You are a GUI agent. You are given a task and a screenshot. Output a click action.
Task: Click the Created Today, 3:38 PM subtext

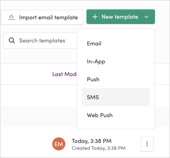pyautogui.click(x=99, y=148)
